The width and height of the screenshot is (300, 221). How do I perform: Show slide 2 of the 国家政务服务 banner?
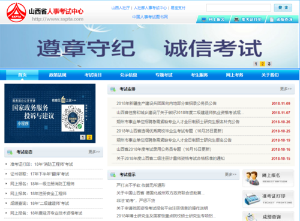pos(89,137)
